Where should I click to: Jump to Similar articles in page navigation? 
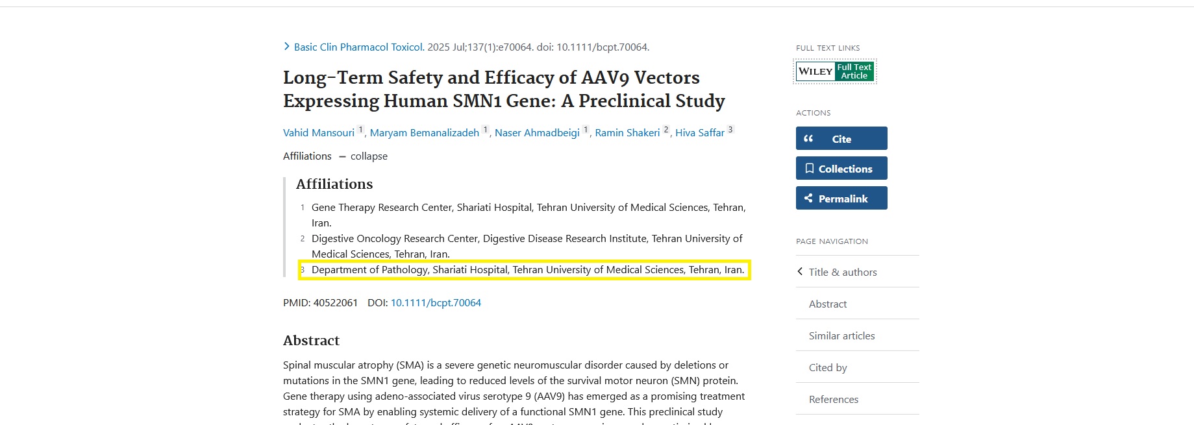point(841,335)
